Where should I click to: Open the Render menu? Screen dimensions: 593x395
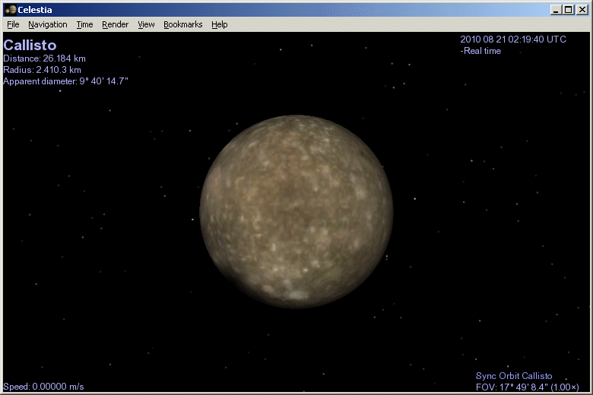(116, 24)
